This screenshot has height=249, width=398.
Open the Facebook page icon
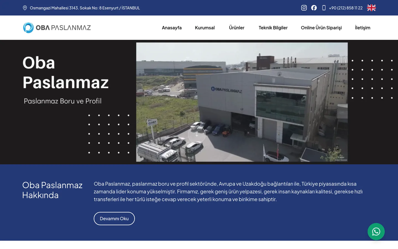(x=314, y=8)
